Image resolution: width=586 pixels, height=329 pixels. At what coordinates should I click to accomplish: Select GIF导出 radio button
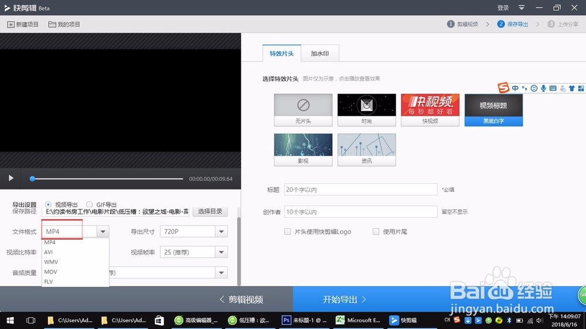point(89,204)
